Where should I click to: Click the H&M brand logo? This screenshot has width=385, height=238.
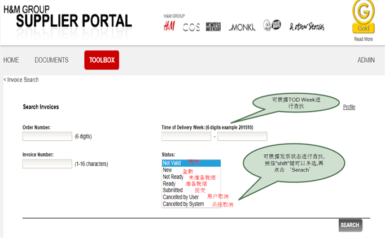tap(169, 26)
